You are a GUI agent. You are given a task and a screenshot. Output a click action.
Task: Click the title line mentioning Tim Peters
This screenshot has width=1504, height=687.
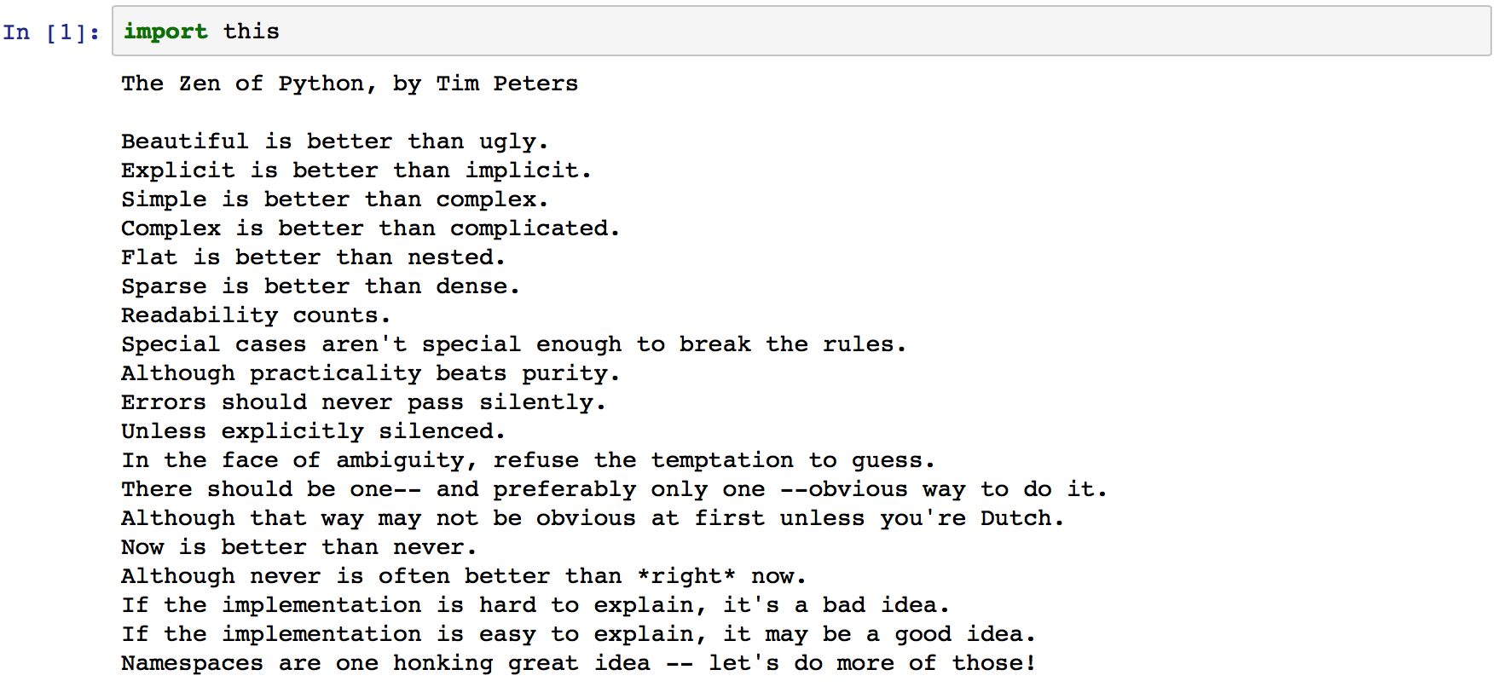(x=350, y=84)
